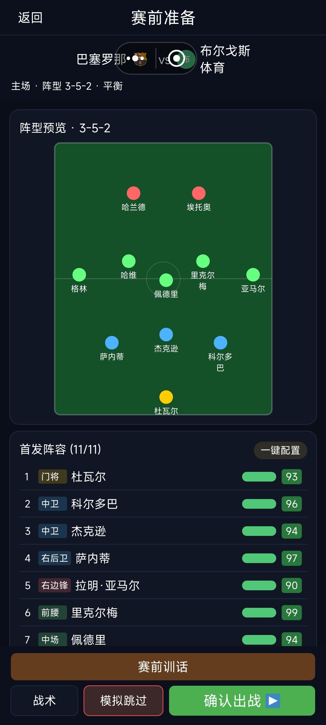Click the Barcelona club crest icon
Viewport: 326px width, 725px height.
pyautogui.click(x=140, y=59)
